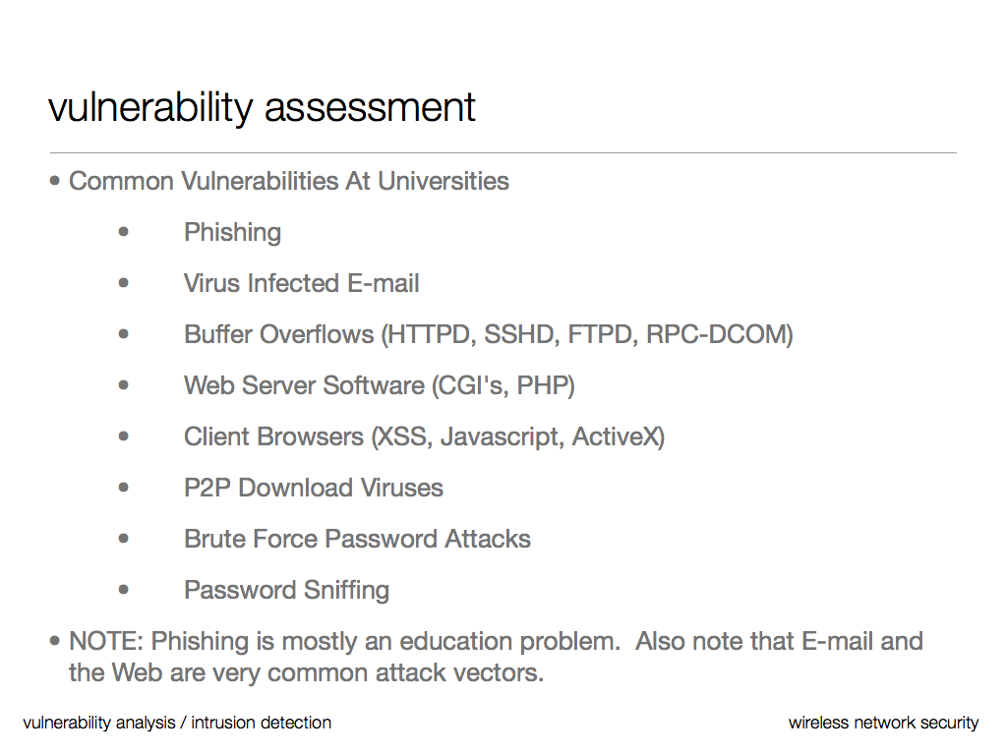Click the bullet dot before 'Password Sniffing'
This screenshot has width=1007, height=755.
point(124,590)
